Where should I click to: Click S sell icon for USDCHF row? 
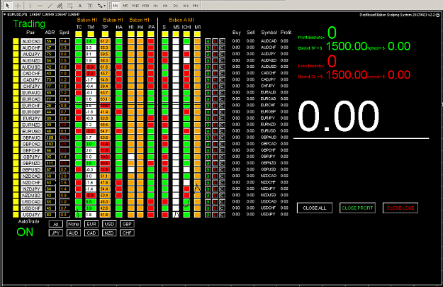[215, 208]
